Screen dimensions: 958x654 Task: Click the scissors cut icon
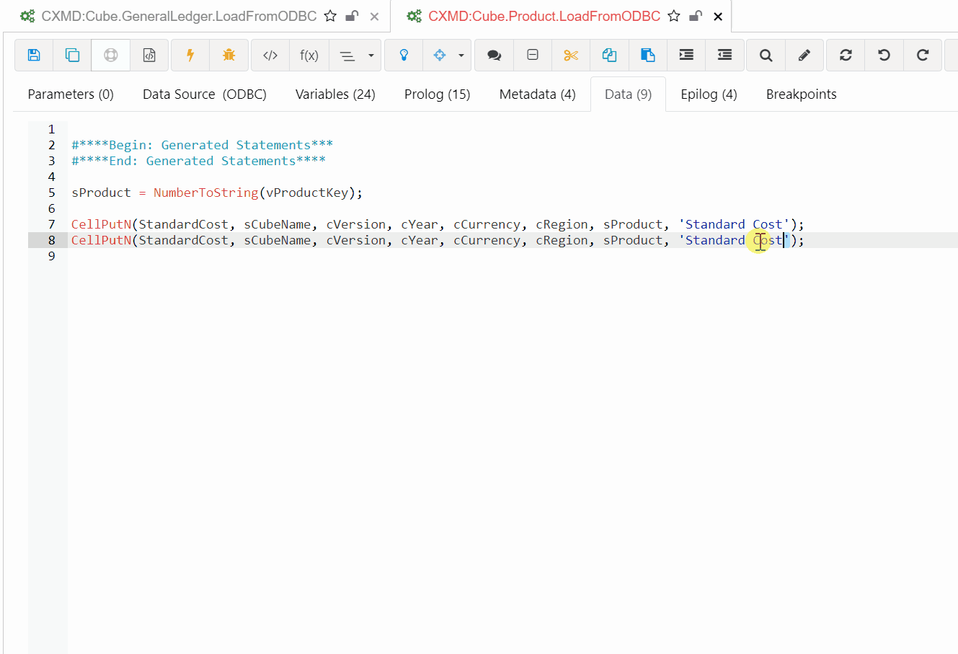(571, 55)
